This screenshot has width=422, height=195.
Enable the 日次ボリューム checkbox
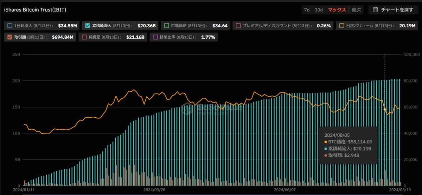(x=341, y=26)
